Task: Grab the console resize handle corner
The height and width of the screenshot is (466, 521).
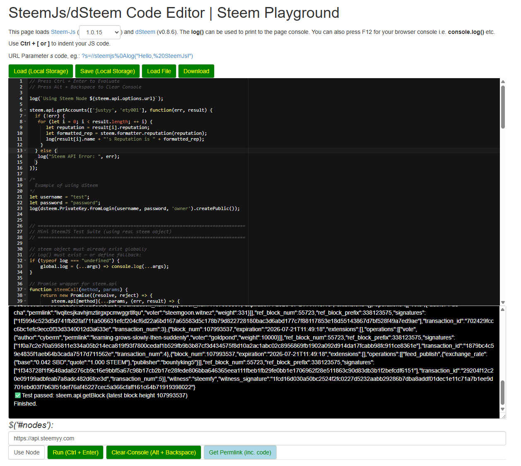Action: [503, 416]
